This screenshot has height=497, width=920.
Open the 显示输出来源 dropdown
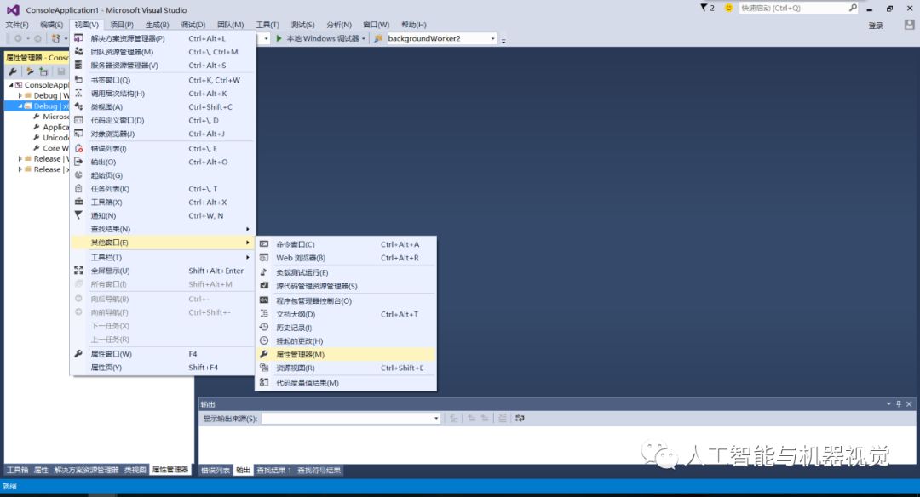[x=436, y=419]
